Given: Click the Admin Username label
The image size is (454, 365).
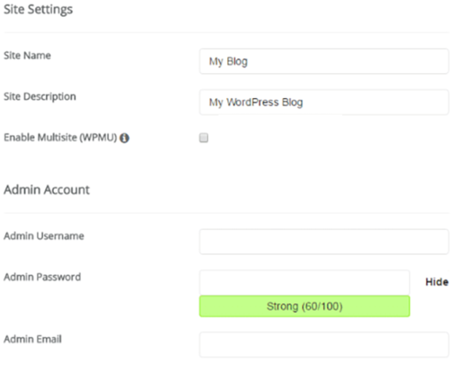Looking at the screenshot, I should coord(44,236).
